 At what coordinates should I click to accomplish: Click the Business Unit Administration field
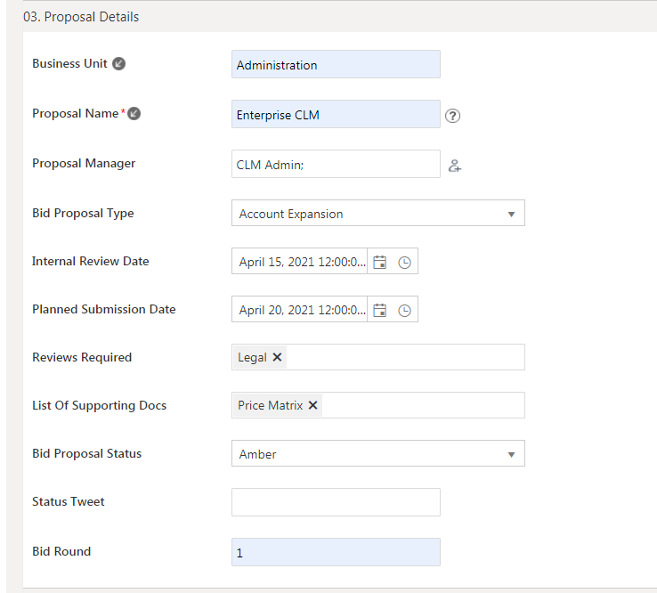[x=336, y=64]
